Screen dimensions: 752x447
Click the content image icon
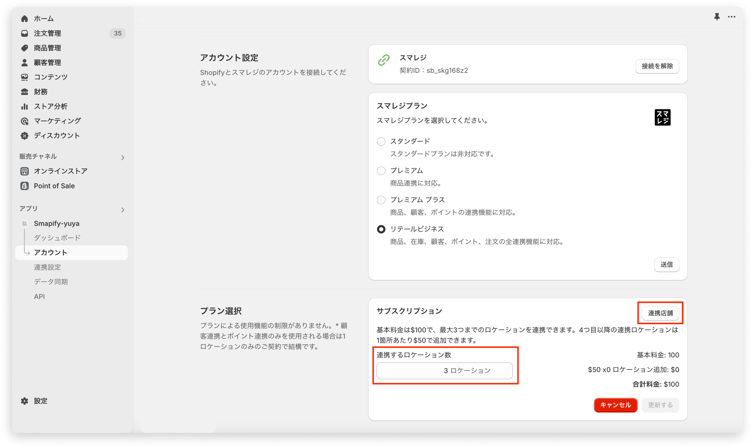pyautogui.click(x=24, y=77)
